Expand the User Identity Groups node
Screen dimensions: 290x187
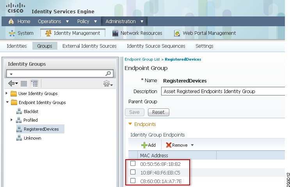point(7,93)
